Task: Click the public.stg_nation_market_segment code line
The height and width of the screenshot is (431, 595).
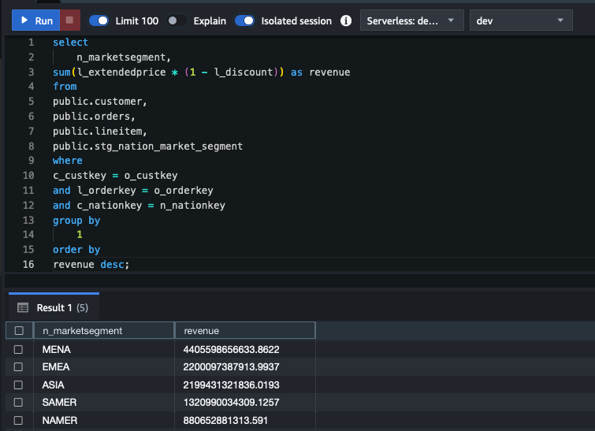Action: 147,146
